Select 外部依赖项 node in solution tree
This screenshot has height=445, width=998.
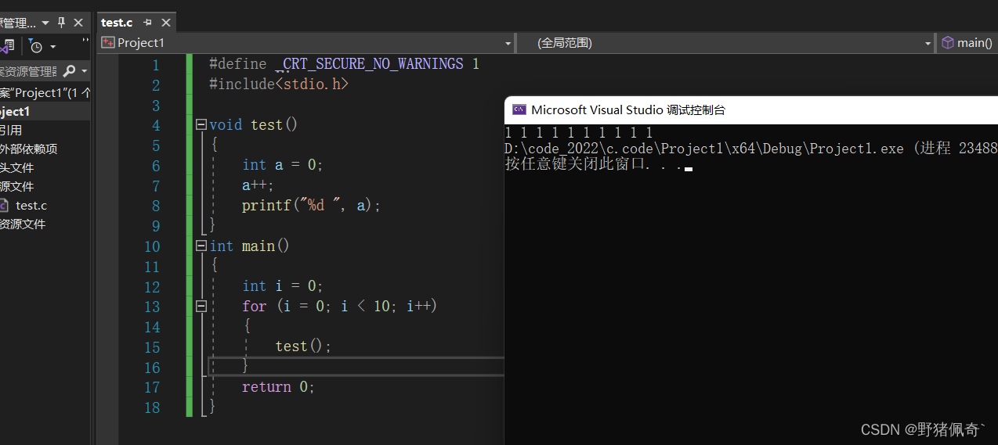(x=28, y=149)
